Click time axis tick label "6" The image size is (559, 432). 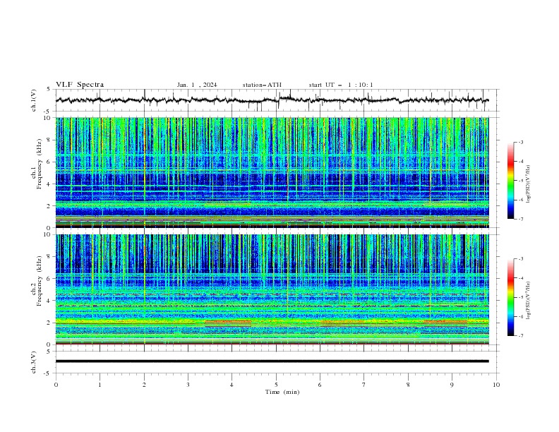pos(320,385)
